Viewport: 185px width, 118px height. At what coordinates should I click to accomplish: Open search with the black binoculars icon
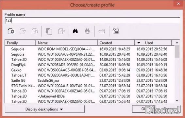pos(75,31)
